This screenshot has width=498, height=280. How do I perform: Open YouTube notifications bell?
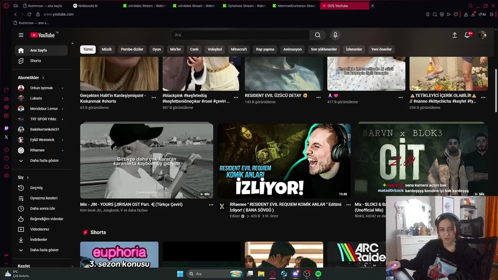tap(468, 35)
